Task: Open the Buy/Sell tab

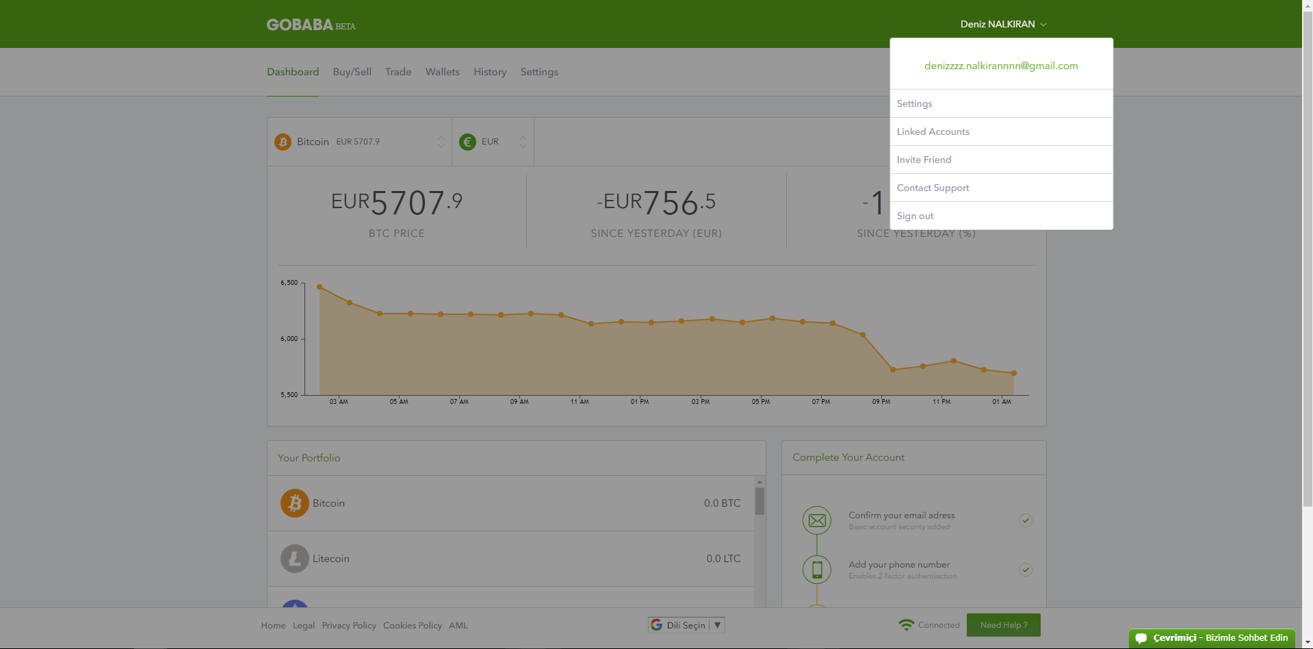Action: click(x=352, y=72)
